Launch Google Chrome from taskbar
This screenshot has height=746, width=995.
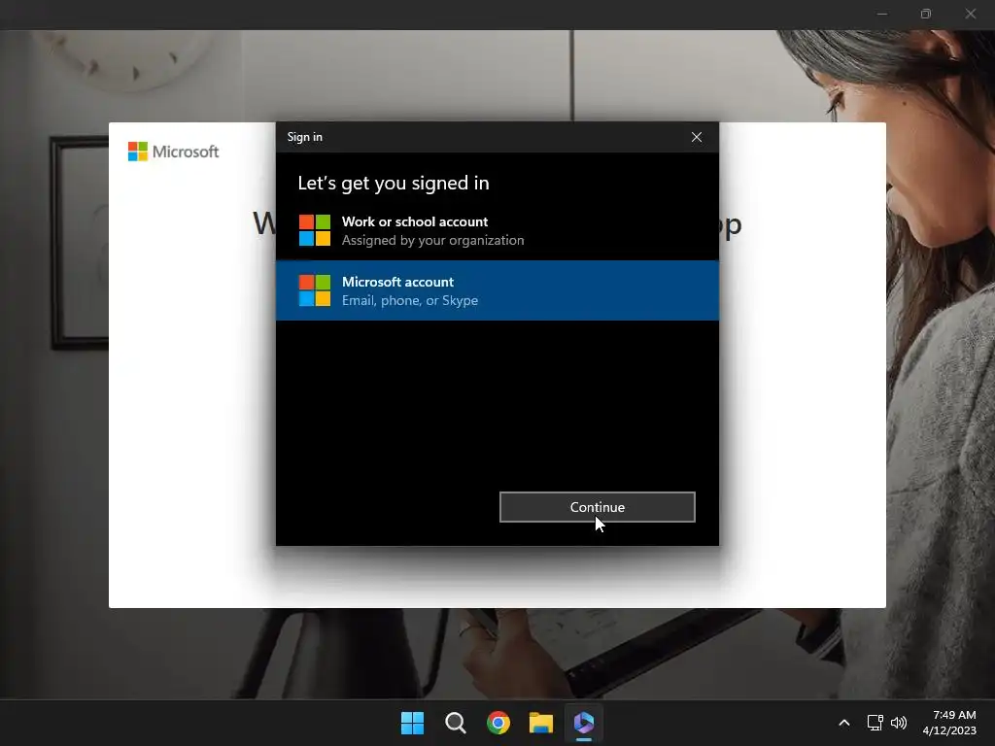pyautogui.click(x=498, y=723)
